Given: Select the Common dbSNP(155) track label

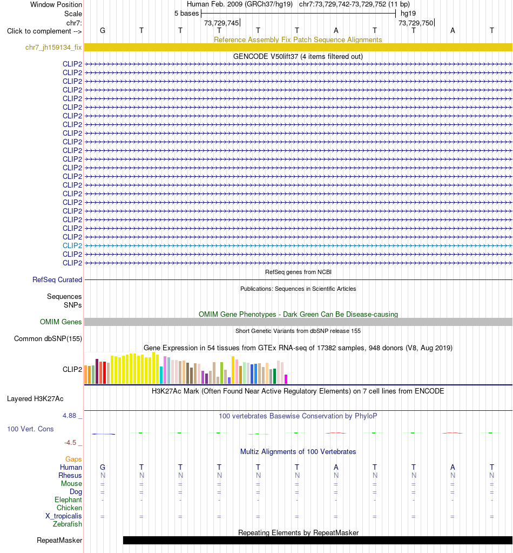Looking at the screenshot, I should coord(48,338).
